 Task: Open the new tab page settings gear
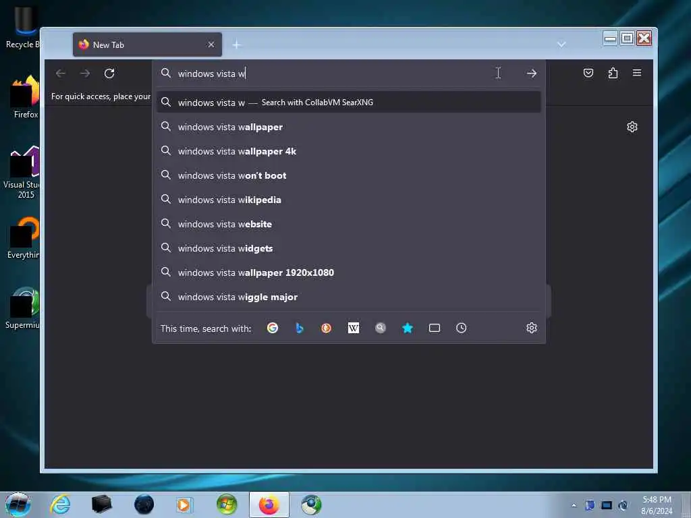pyautogui.click(x=632, y=127)
